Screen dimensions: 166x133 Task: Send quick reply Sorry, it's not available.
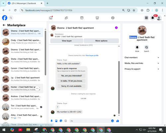(71, 86)
